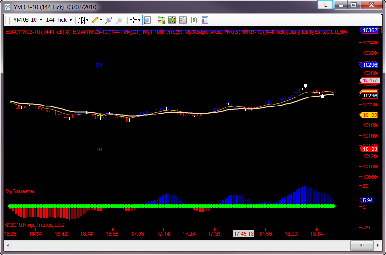Expand the crosshair cursor options arrow

point(140,20)
